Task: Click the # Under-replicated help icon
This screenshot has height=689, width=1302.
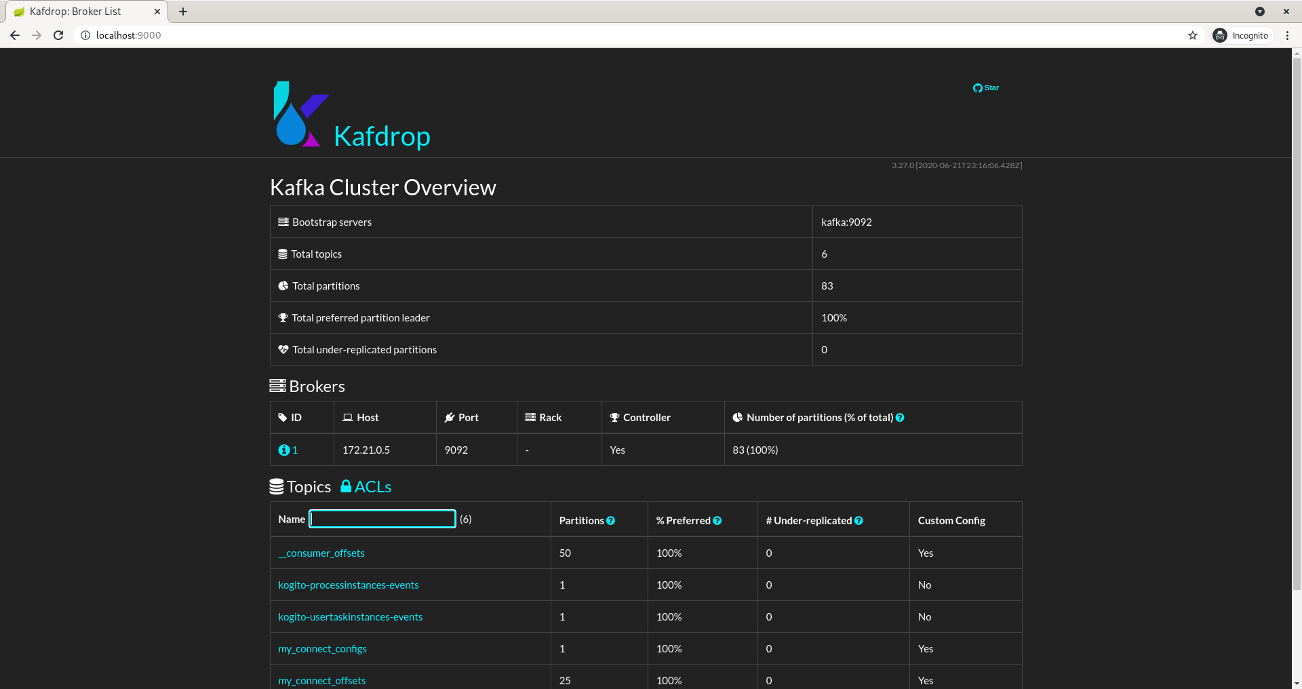Action: (x=859, y=521)
